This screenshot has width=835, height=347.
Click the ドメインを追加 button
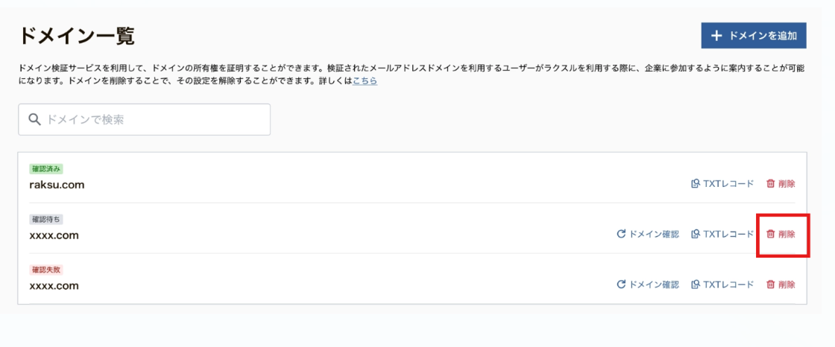point(754,36)
